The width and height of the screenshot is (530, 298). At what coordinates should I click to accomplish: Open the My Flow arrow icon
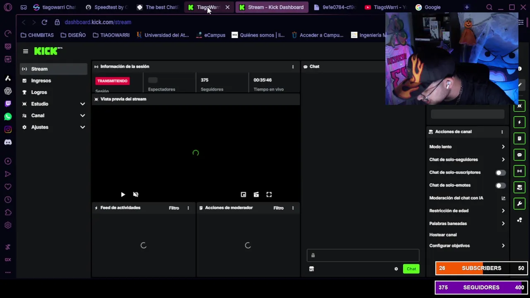click(8, 174)
